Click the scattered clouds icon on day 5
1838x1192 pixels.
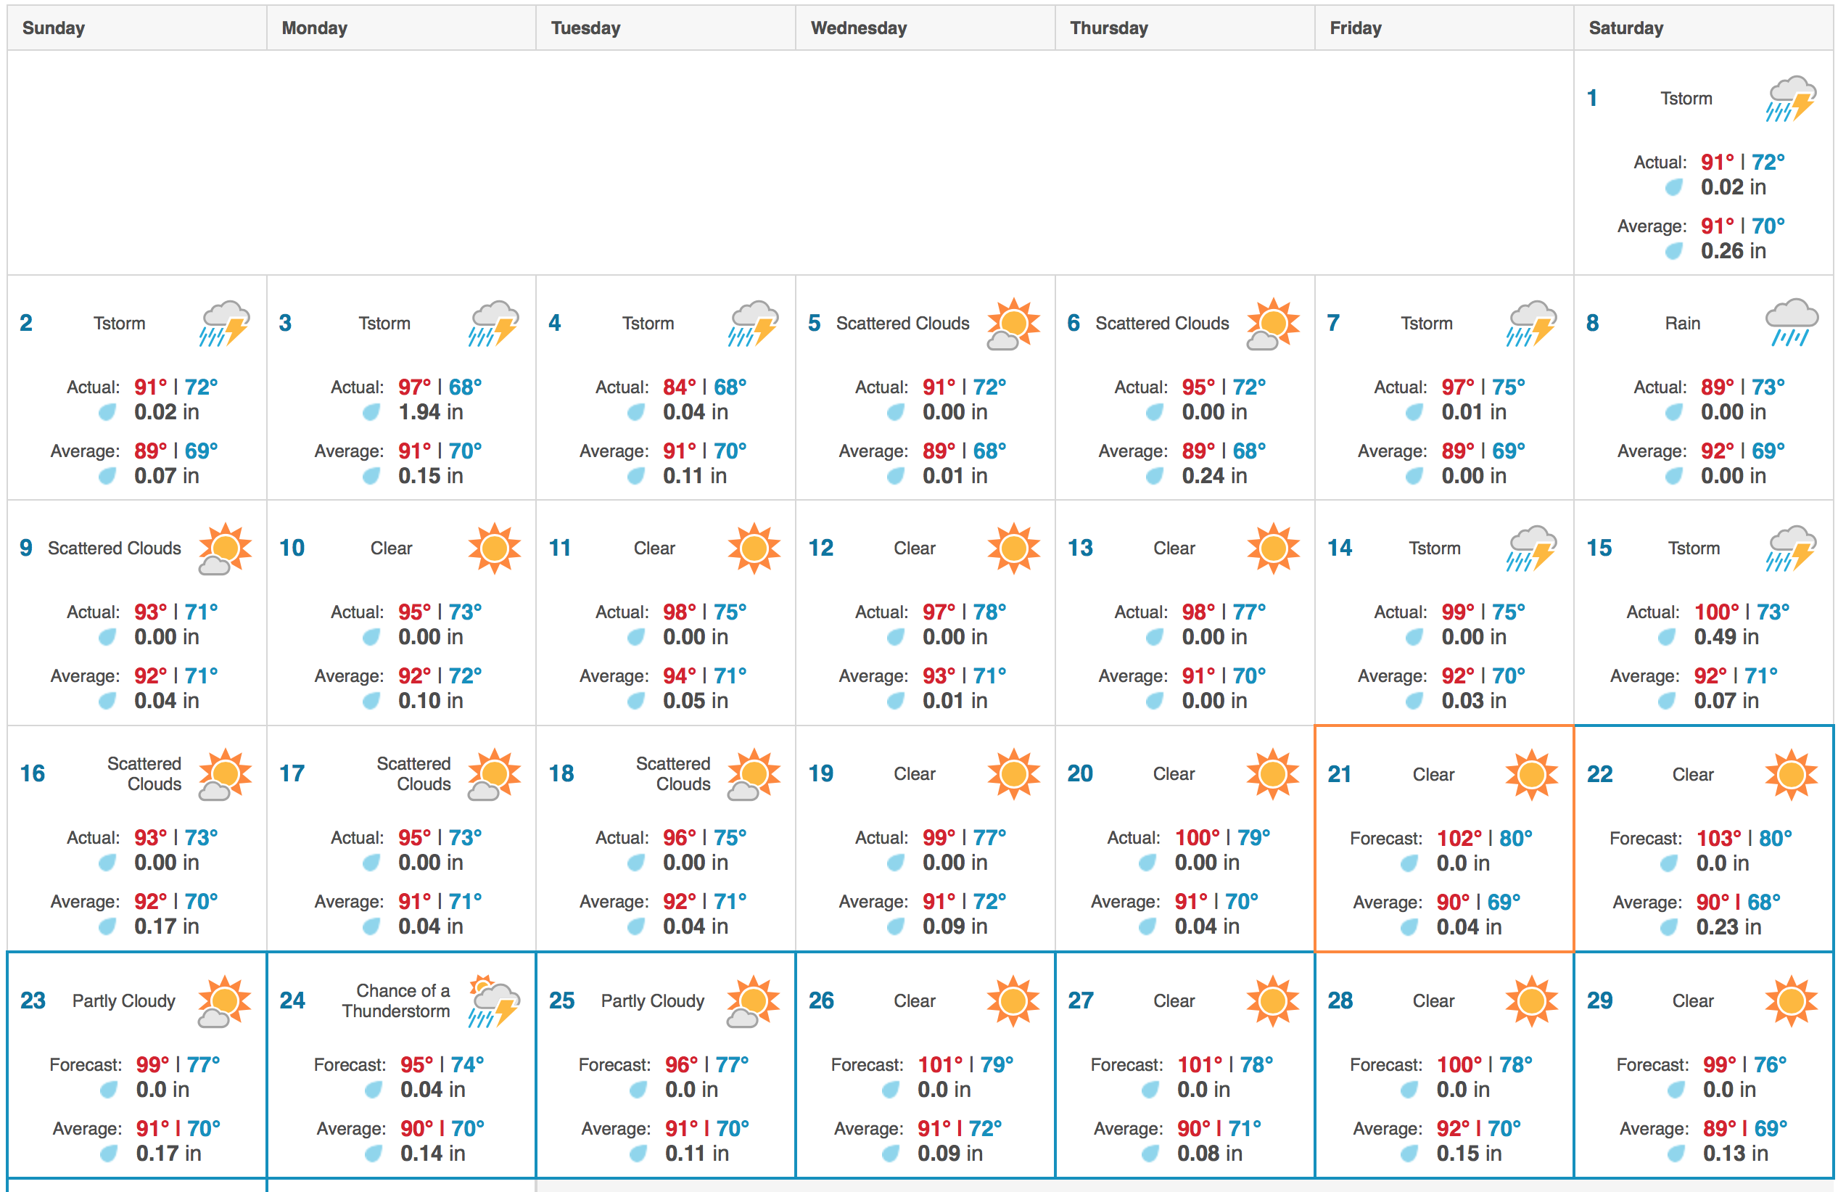coord(1013,324)
